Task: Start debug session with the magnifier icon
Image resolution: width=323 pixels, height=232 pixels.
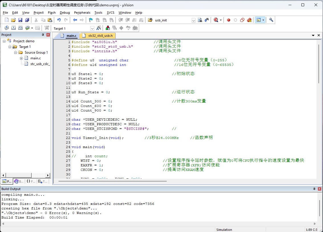Action: [216, 20]
